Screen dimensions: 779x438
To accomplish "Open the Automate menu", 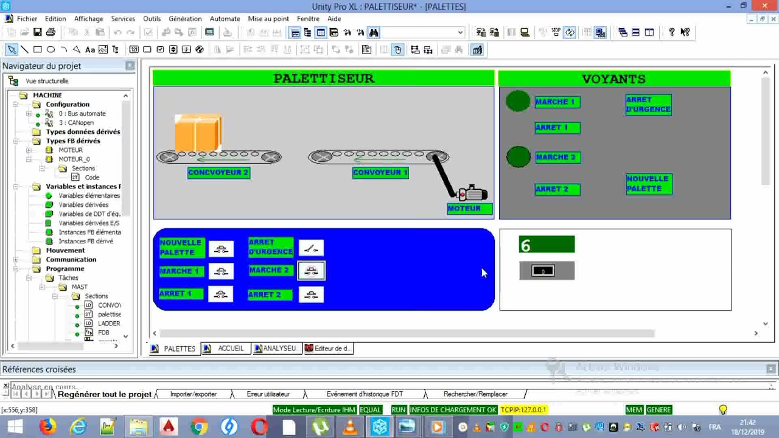I will coord(225,19).
